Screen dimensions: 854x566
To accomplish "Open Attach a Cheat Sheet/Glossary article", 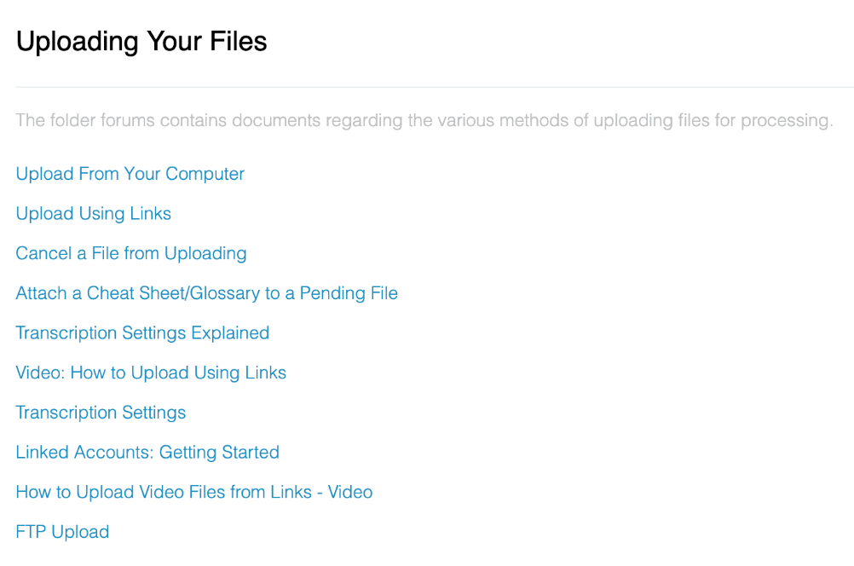I will point(206,293).
